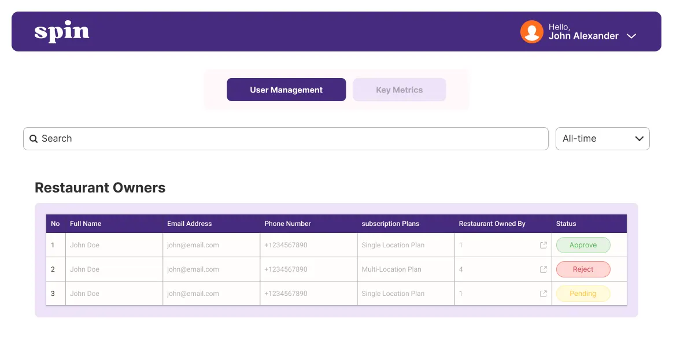Focus the Search input field
This screenshot has width=673, height=352.
click(286, 139)
